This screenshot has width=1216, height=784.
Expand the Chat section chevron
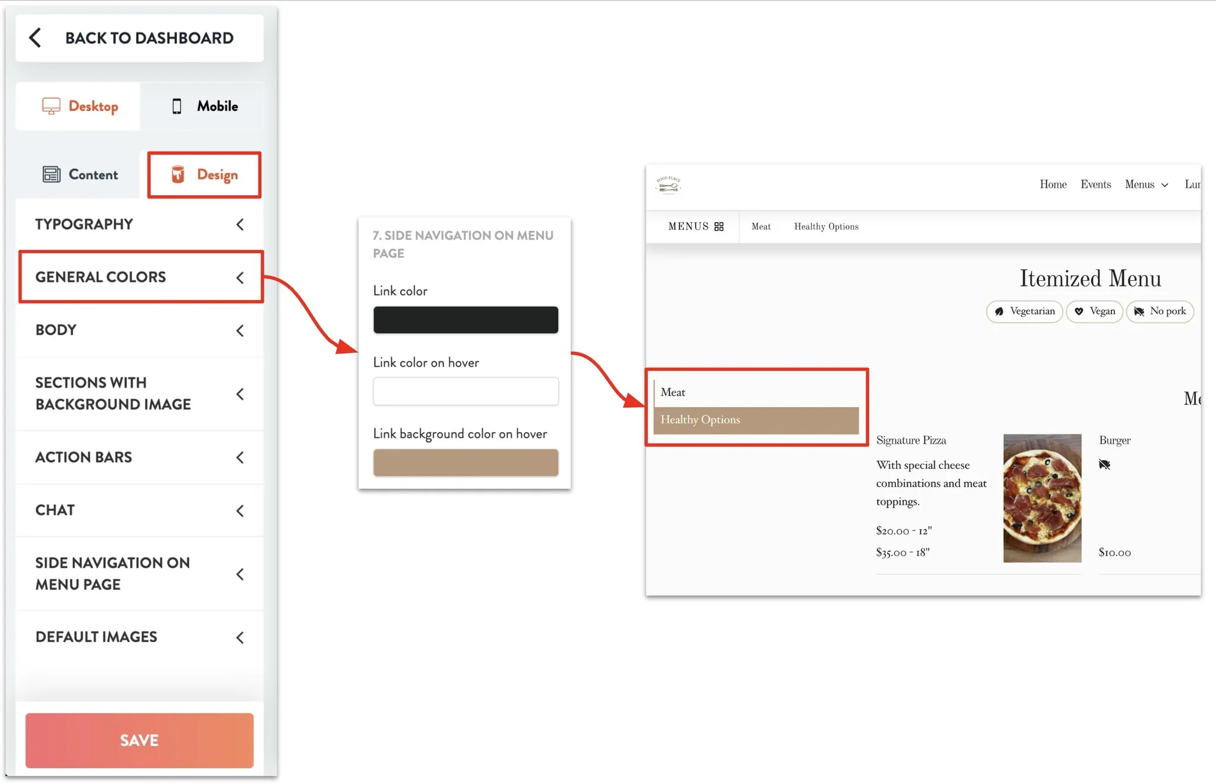[240, 510]
